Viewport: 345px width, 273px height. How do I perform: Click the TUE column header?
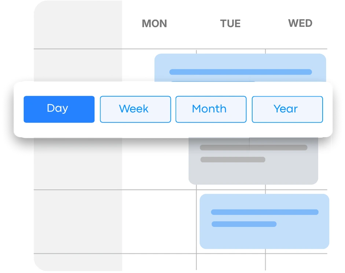point(230,23)
